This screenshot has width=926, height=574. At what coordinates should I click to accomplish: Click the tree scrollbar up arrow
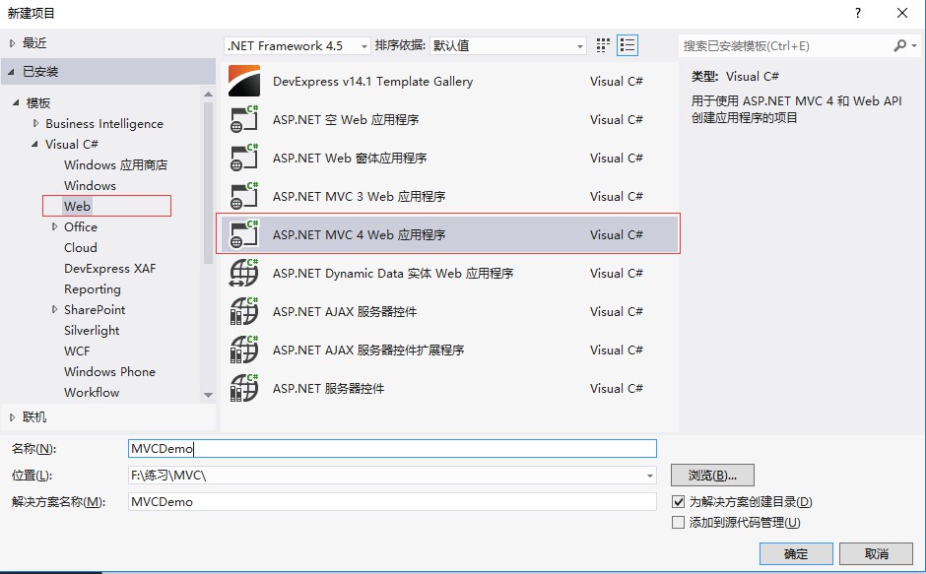[208, 95]
